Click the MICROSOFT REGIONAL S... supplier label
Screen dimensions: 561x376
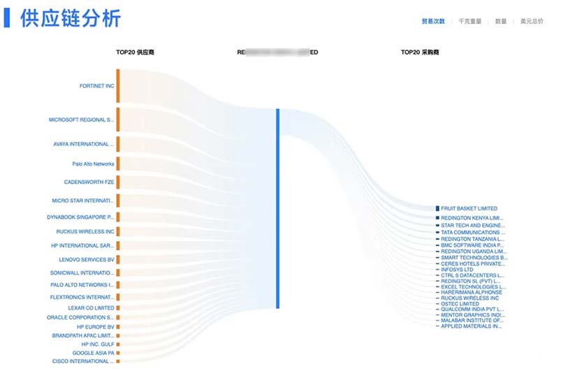82,120
